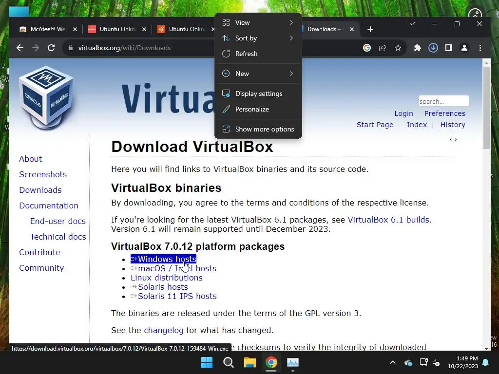Click the VirtualBox cube logo
This screenshot has height=374, width=499.
(x=46, y=97)
